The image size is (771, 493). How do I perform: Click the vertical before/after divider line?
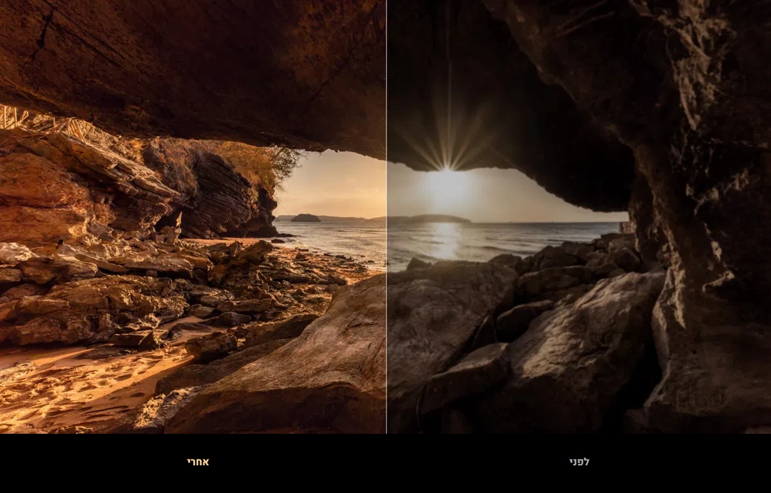[386, 257]
